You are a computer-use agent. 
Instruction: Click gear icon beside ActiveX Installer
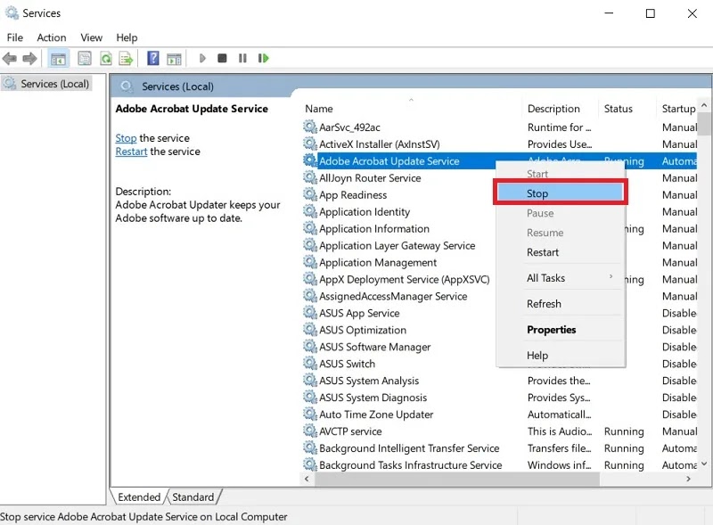click(x=310, y=144)
